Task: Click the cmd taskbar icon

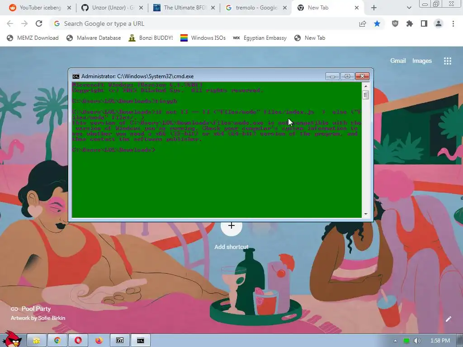Action: coord(141,341)
